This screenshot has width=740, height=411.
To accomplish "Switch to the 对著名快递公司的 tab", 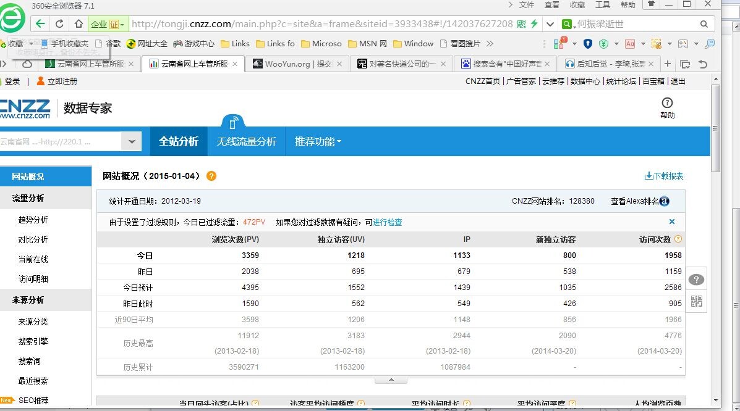I will pos(401,64).
